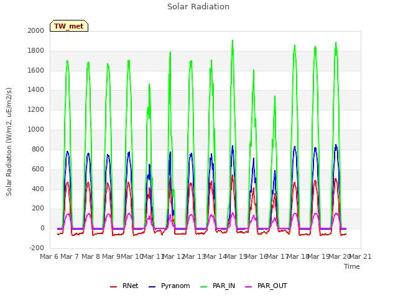Click the 1400 y-axis tick label
The height and width of the screenshot is (298, 398).
coord(36,89)
